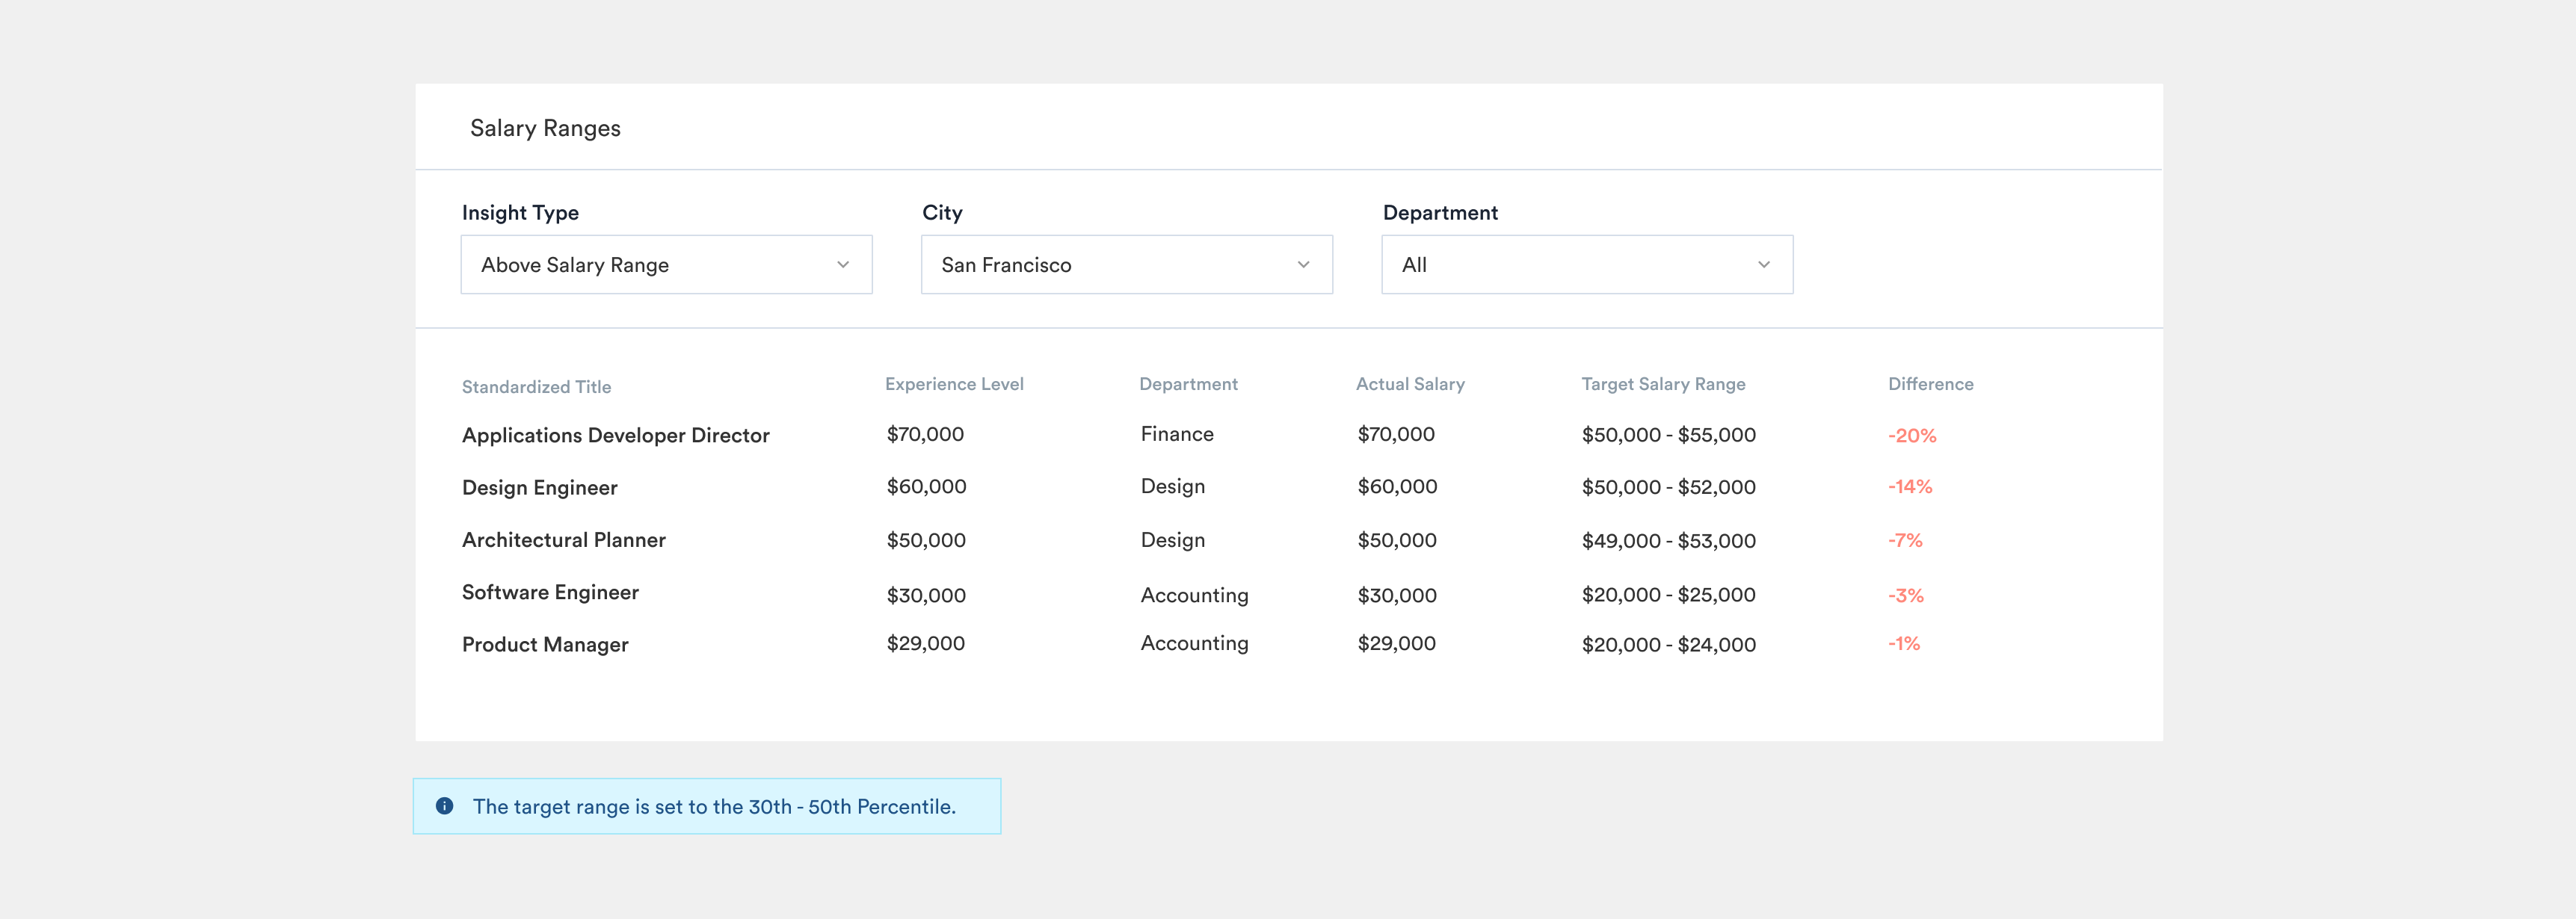Click the $29,000 actual salary cell
The image size is (2576, 919).
[1396, 644]
